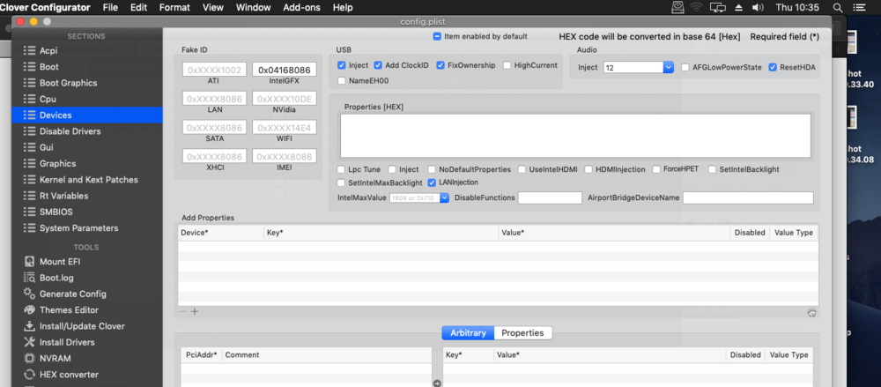Click the plus button under Add Properties
Image resolution: width=881 pixels, height=387 pixels.
click(x=195, y=311)
